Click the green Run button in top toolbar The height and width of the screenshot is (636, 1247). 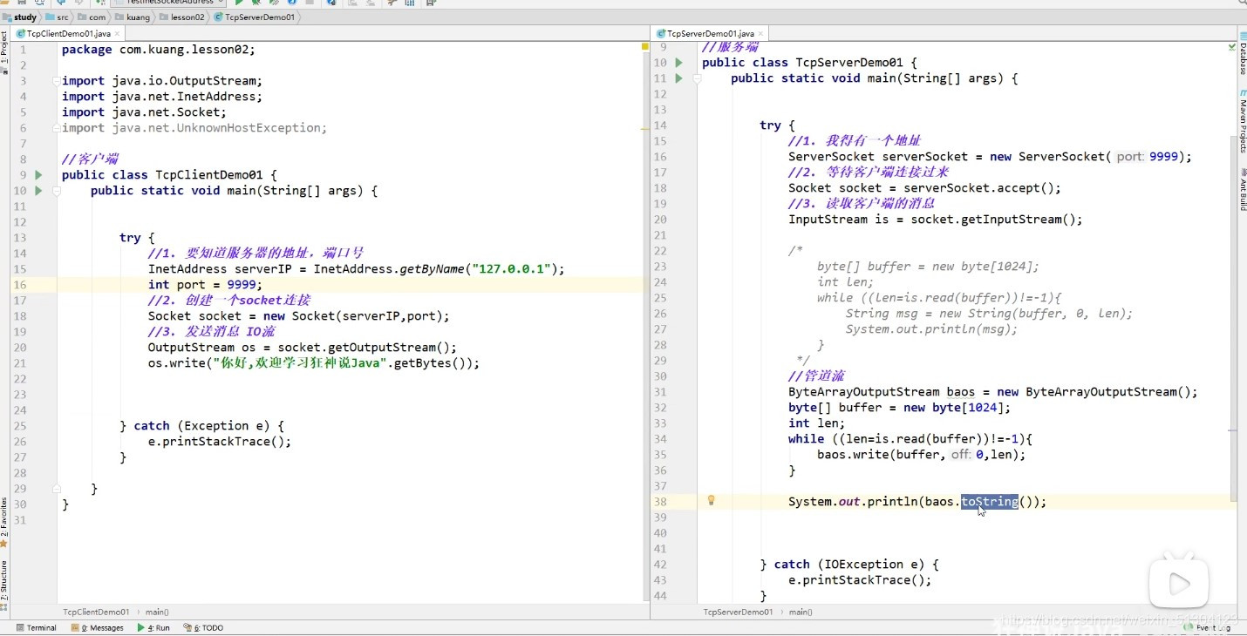tap(239, 3)
